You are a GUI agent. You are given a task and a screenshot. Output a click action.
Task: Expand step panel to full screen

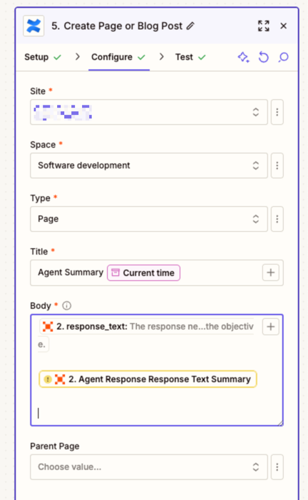263,26
